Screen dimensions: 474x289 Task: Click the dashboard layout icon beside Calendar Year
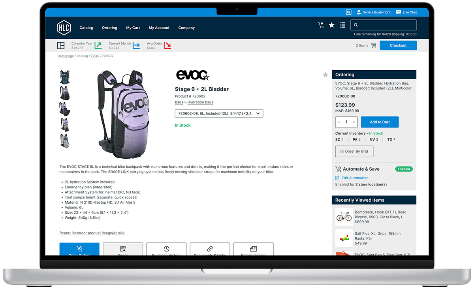(x=61, y=45)
